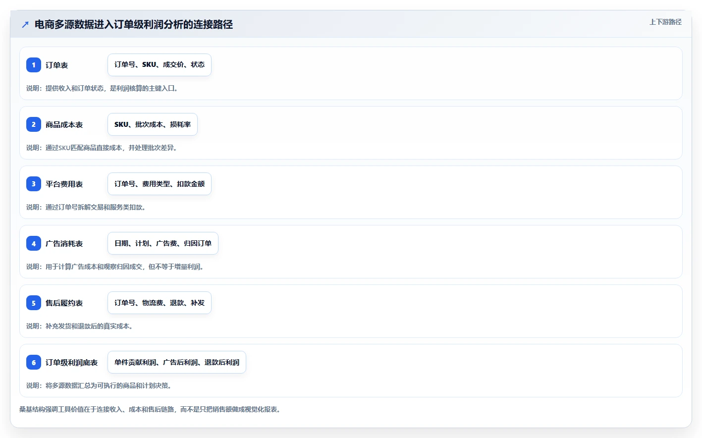Screen dimensions: 702x438
Task: Click the footer sentence starting 桑基结构强调
Action: (x=150, y=409)
